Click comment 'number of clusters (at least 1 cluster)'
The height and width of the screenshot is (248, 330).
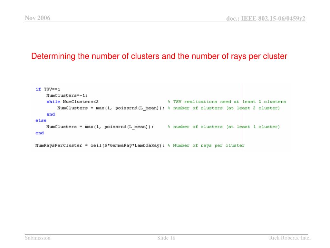pyautogui.click(x=224, y=127)
